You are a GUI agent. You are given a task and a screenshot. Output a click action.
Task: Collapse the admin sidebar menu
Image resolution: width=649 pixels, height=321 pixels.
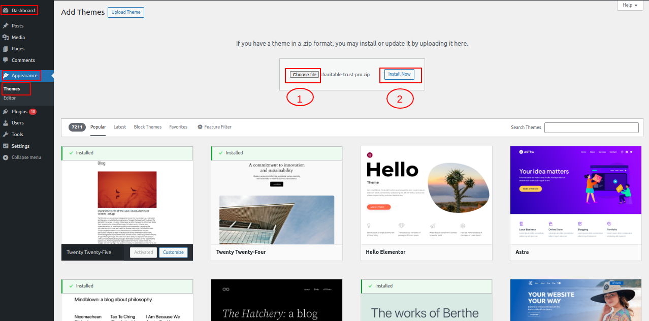coord(26,157)
